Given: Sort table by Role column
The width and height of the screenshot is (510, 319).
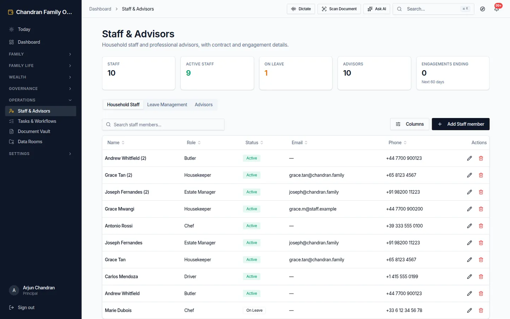Looking at the screenshot, I should [194, 142].
